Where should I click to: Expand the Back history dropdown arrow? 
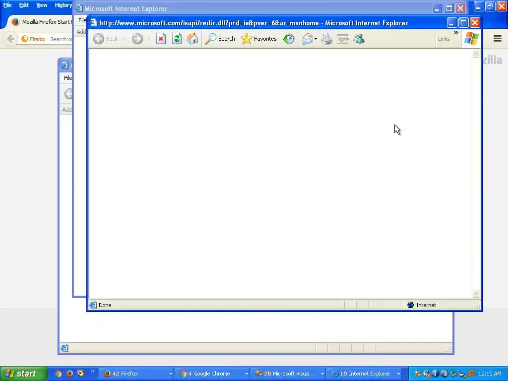[x=124, y=39]
